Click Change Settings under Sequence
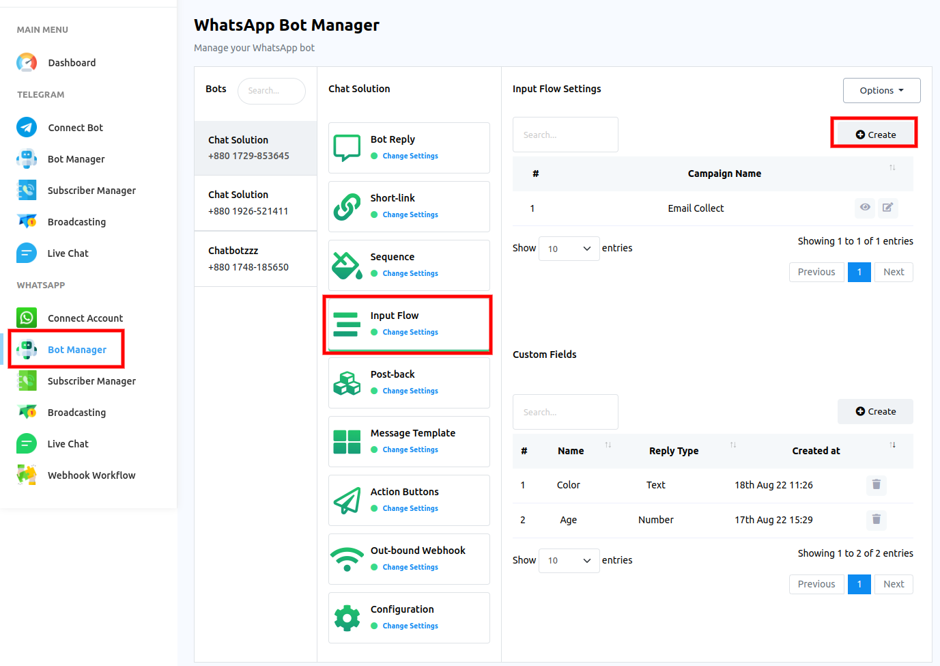940x666 pixels. click(410, 273)
